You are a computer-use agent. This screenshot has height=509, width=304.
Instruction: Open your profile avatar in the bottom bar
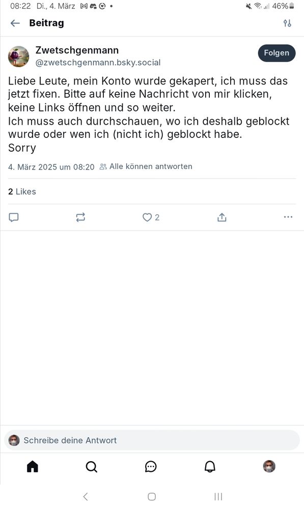point(269,466)
